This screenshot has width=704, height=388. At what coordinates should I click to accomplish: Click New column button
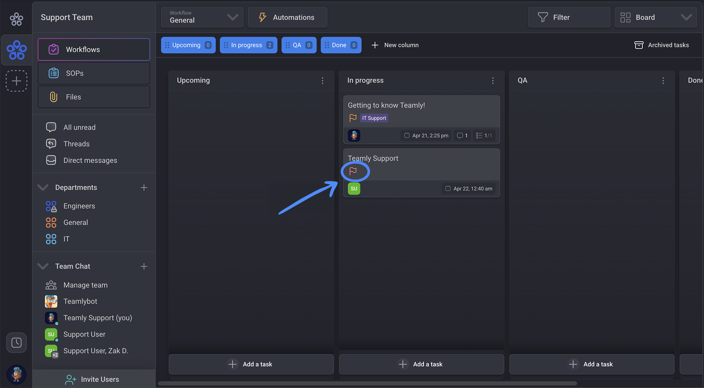(x=395, y=45)
